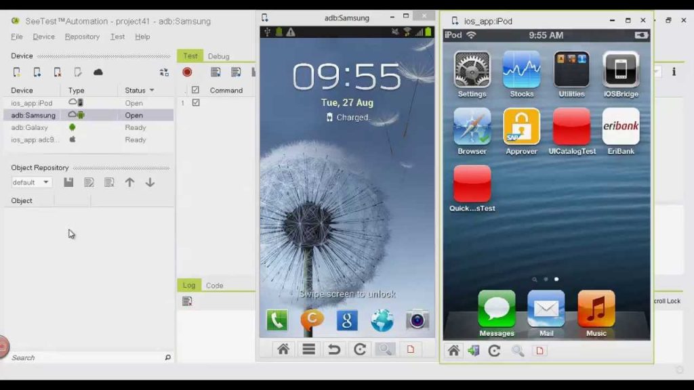Screen dimensions: 694x390
Task: Click the device icon with blue plus badge
Action: (x=37, y=72)
